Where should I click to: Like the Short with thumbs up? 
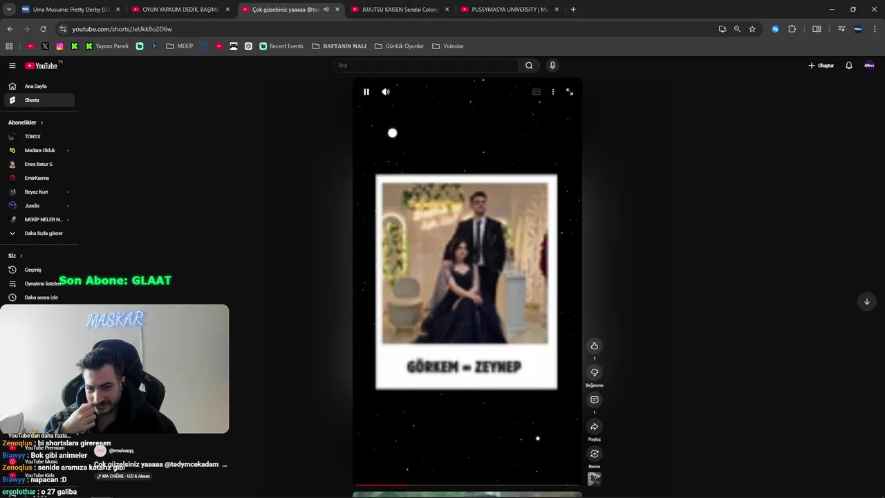[594, 346]
